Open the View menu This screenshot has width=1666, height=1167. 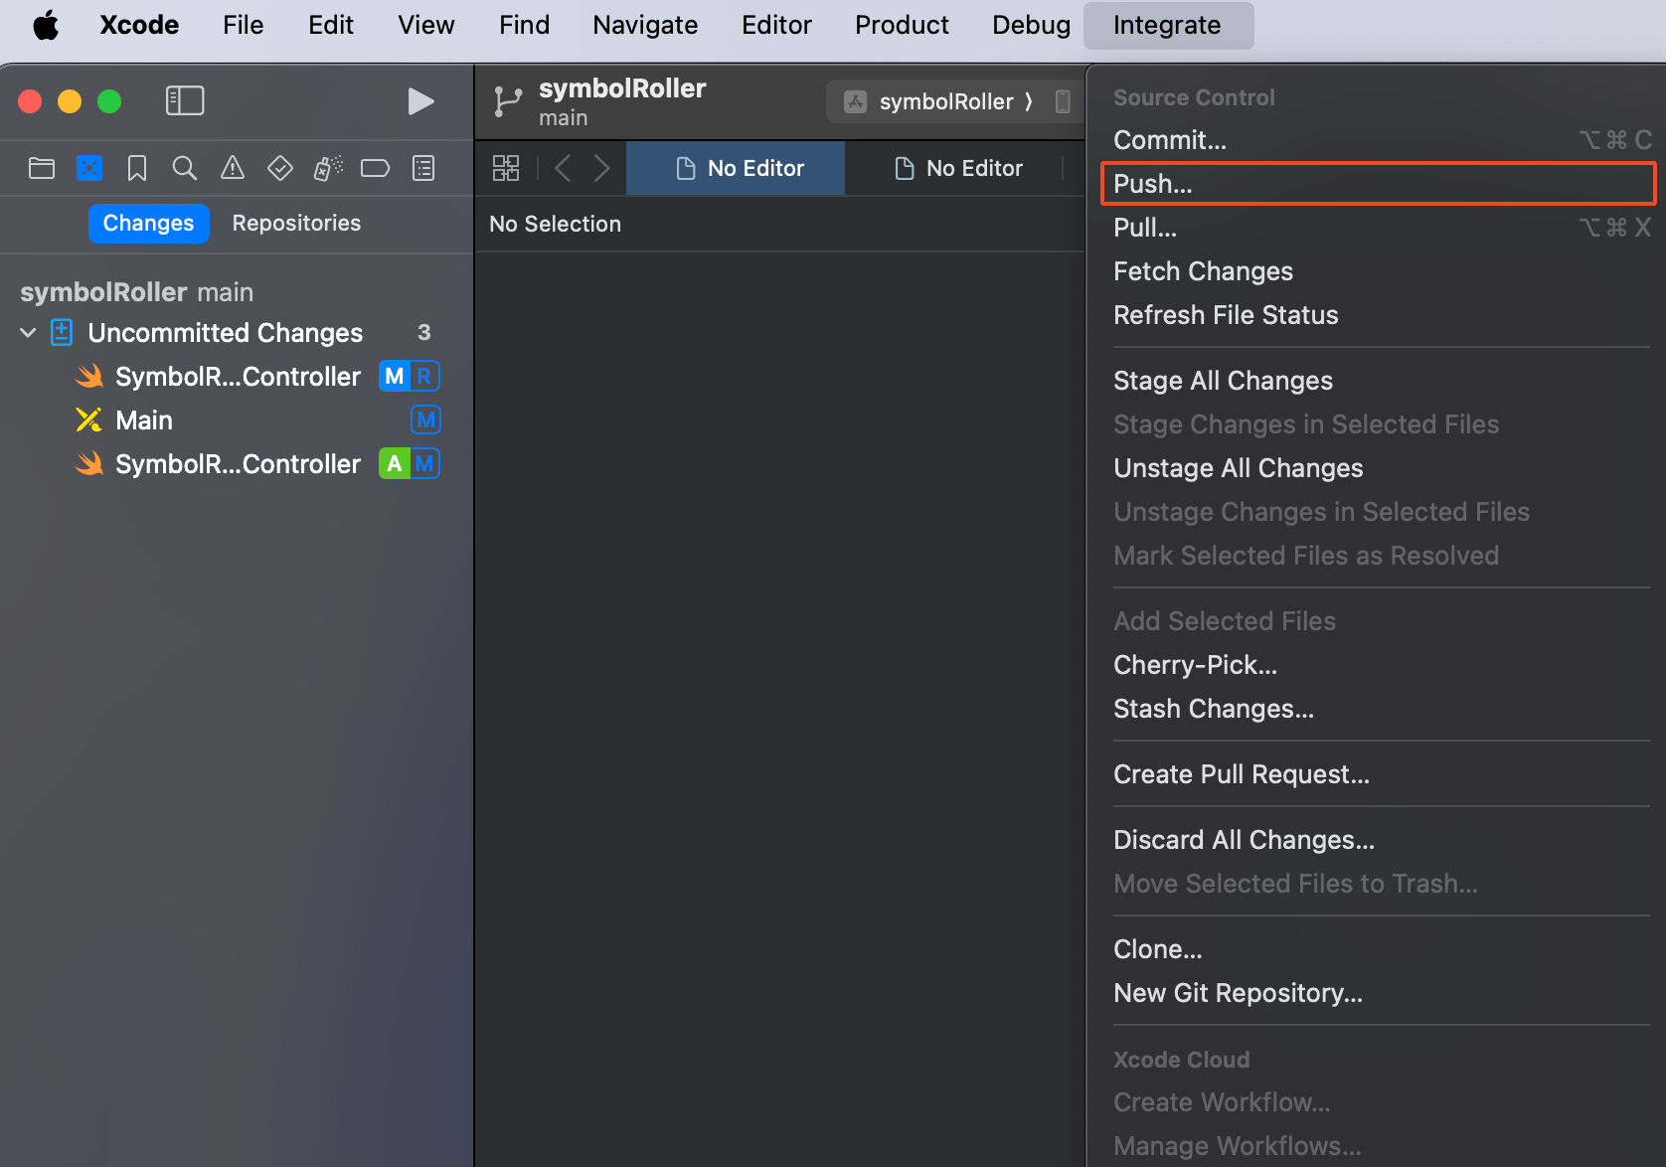(x=426, y=25)
